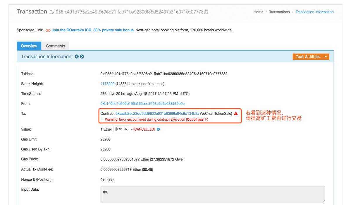Click the Transaction Information breadcrumb entry
This screenshot has height=205, width=351.
pyautogui.click(x=314, y=12)
